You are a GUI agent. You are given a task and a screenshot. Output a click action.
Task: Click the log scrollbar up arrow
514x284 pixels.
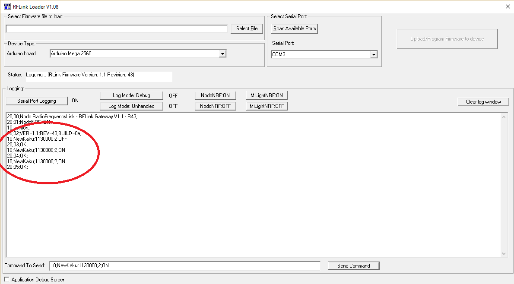click(x=504, y=117)
